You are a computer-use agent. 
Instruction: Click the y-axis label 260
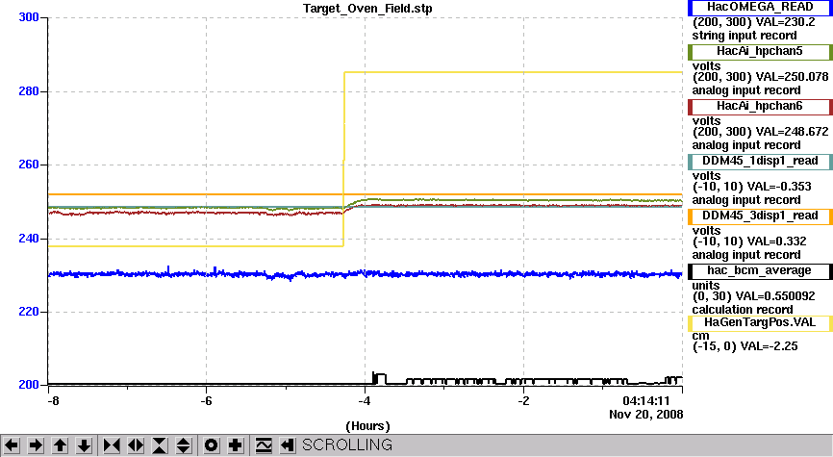tap(29, 165)
